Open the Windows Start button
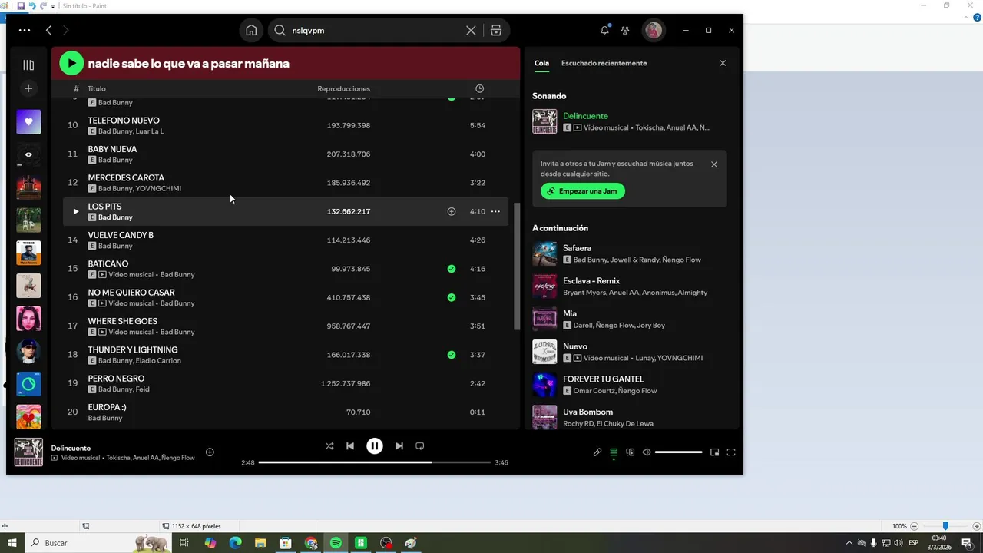This screenshot has height=553, width=983. click(12, 543)
